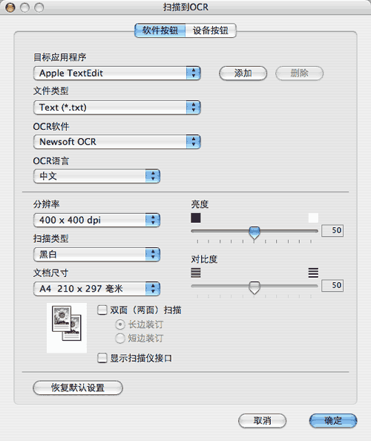The image size is (371, 441).
Task: Select the 软件按钮 tab
Action: pos(160,30)
